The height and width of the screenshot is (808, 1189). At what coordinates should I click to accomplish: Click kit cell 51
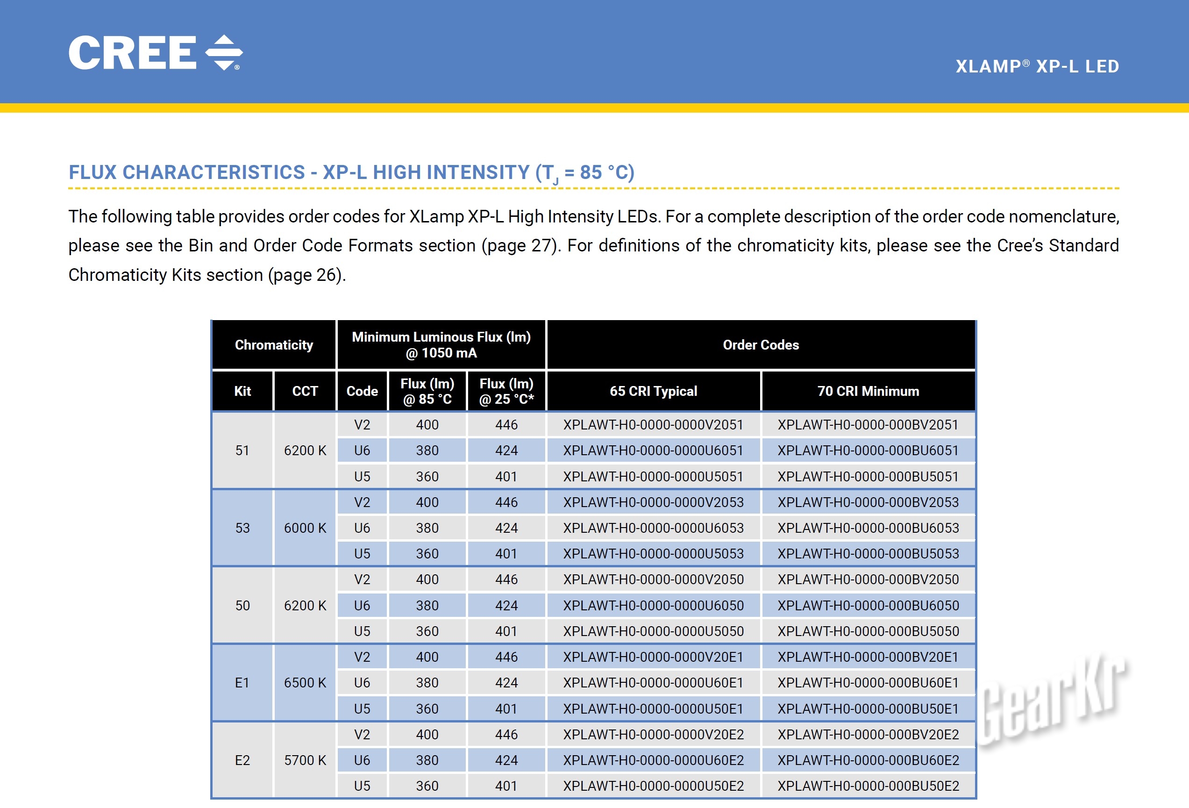(x=242, y=450)
